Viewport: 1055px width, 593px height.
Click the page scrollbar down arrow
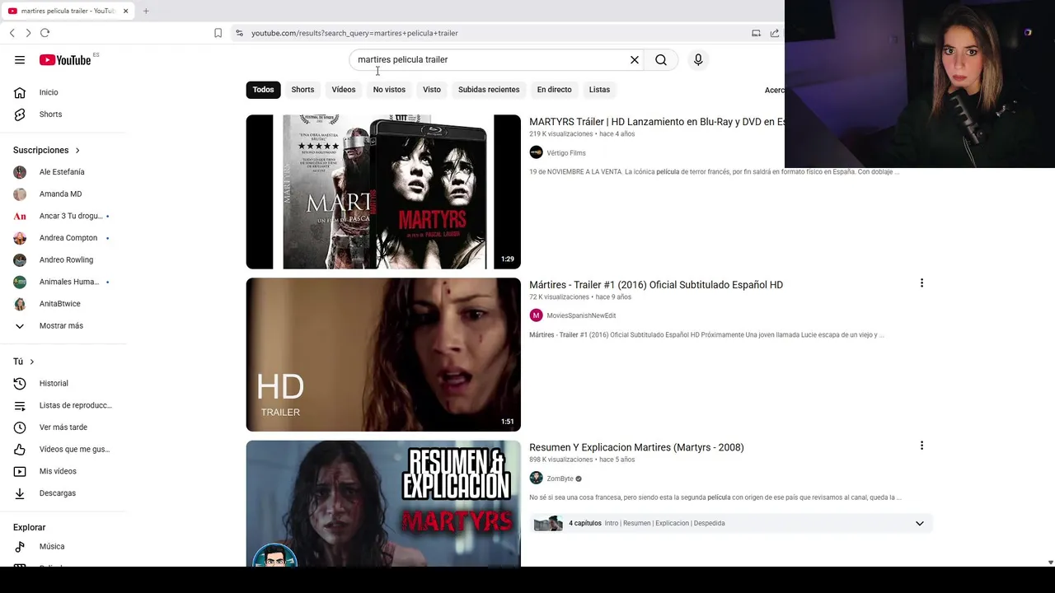coord(1050,562)
